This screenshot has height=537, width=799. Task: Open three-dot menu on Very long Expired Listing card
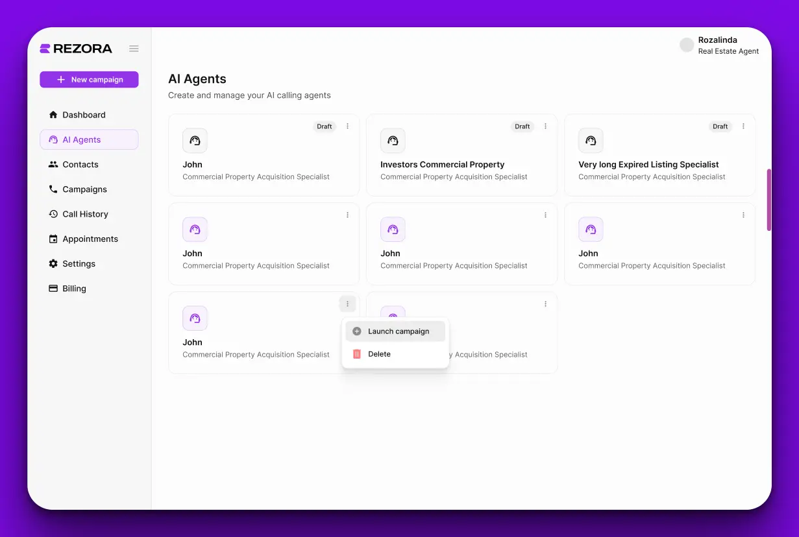coord(743,126)
